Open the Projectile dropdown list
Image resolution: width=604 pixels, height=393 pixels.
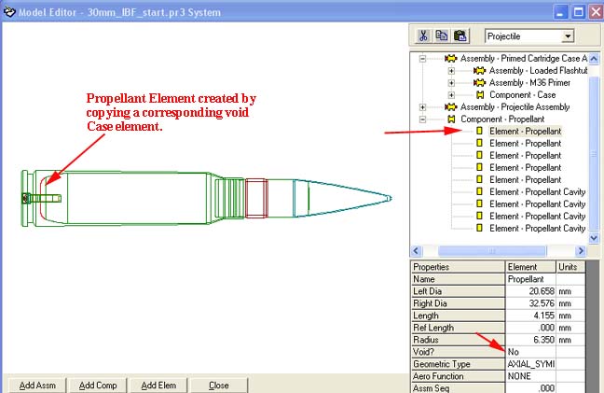point(568,36)
